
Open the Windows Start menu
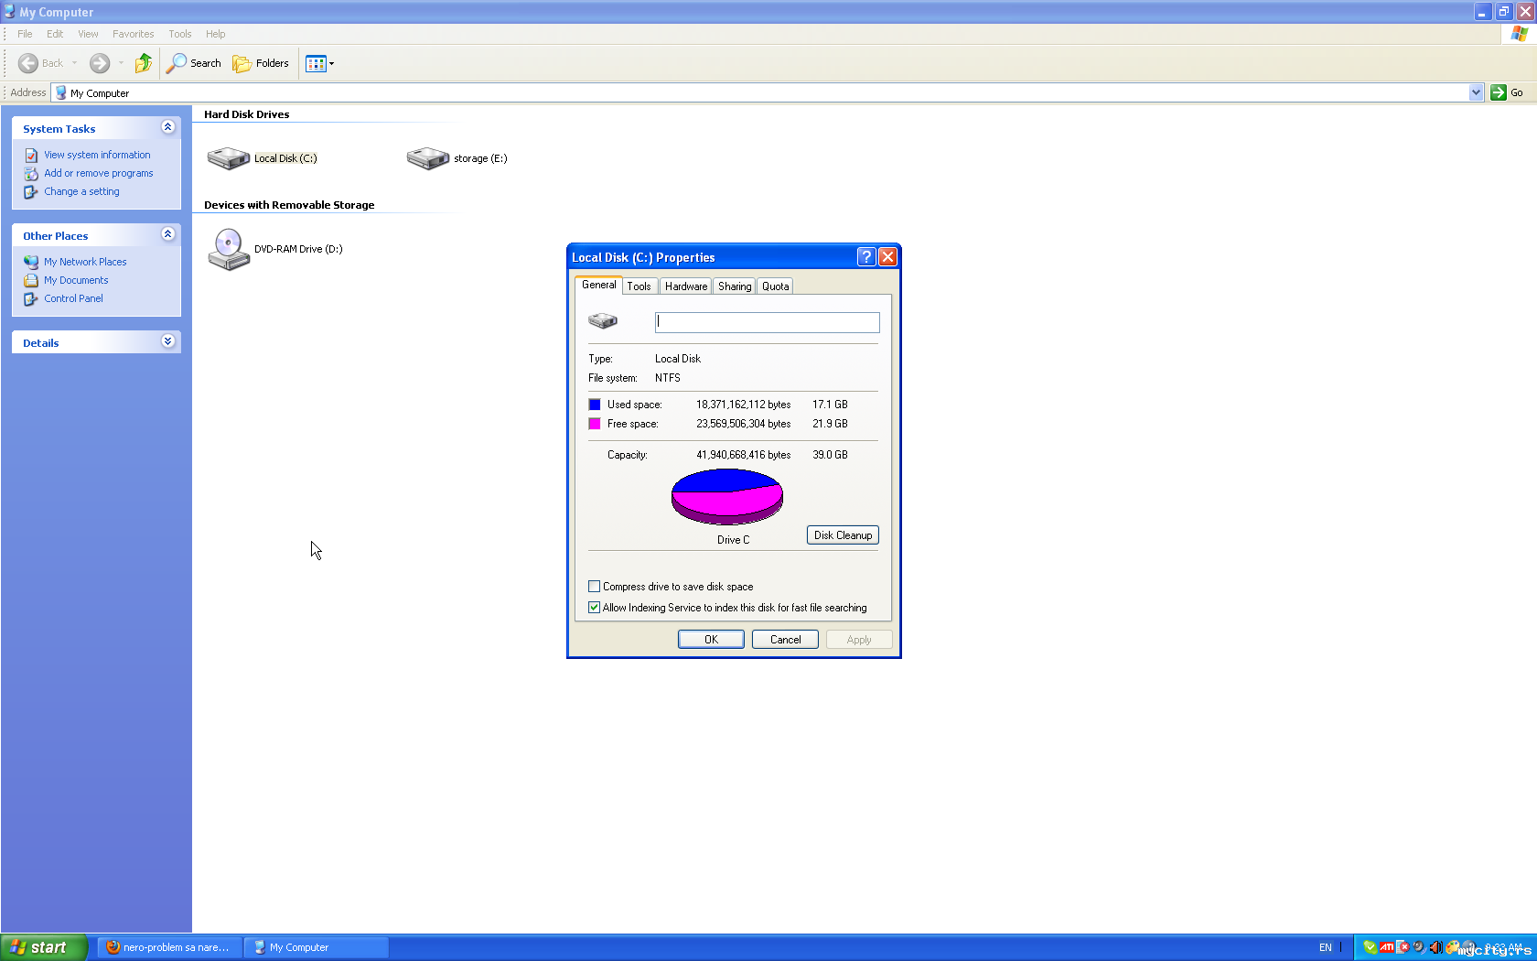click(x=44, y=947)
